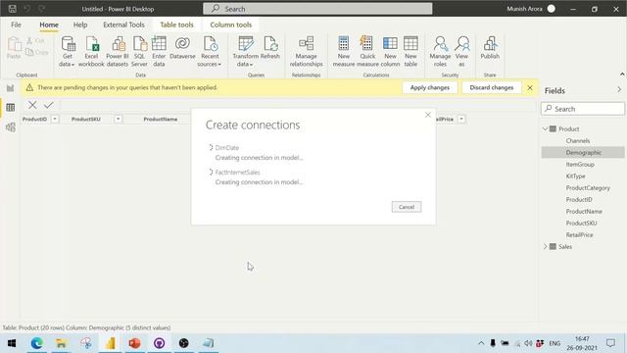Click the Fields pane Search box

pos(583,109)
